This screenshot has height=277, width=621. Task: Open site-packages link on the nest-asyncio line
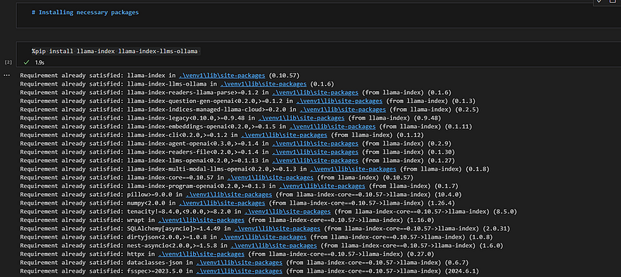point(274,246)
